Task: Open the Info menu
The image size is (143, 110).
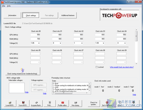Action: tap(9, 6)
